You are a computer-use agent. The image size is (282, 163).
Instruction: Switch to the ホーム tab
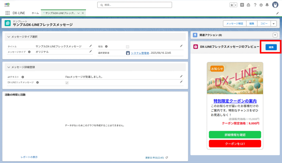point(35,13)
